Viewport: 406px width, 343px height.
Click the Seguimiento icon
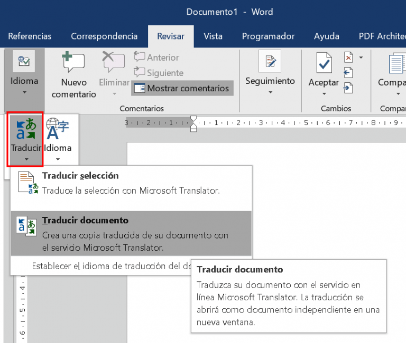coord(270,61)
